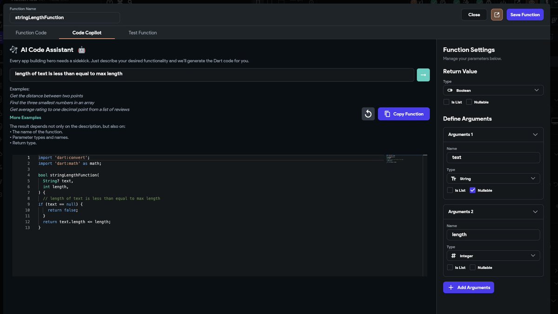Click the regenerate circular arrow icon
The image size is (558, 314).
pos(368,114)
